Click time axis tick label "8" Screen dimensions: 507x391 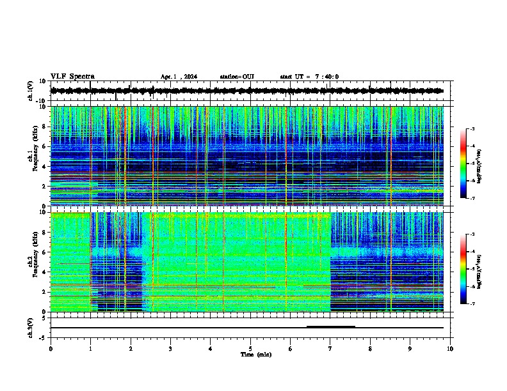tap(370, 349)
